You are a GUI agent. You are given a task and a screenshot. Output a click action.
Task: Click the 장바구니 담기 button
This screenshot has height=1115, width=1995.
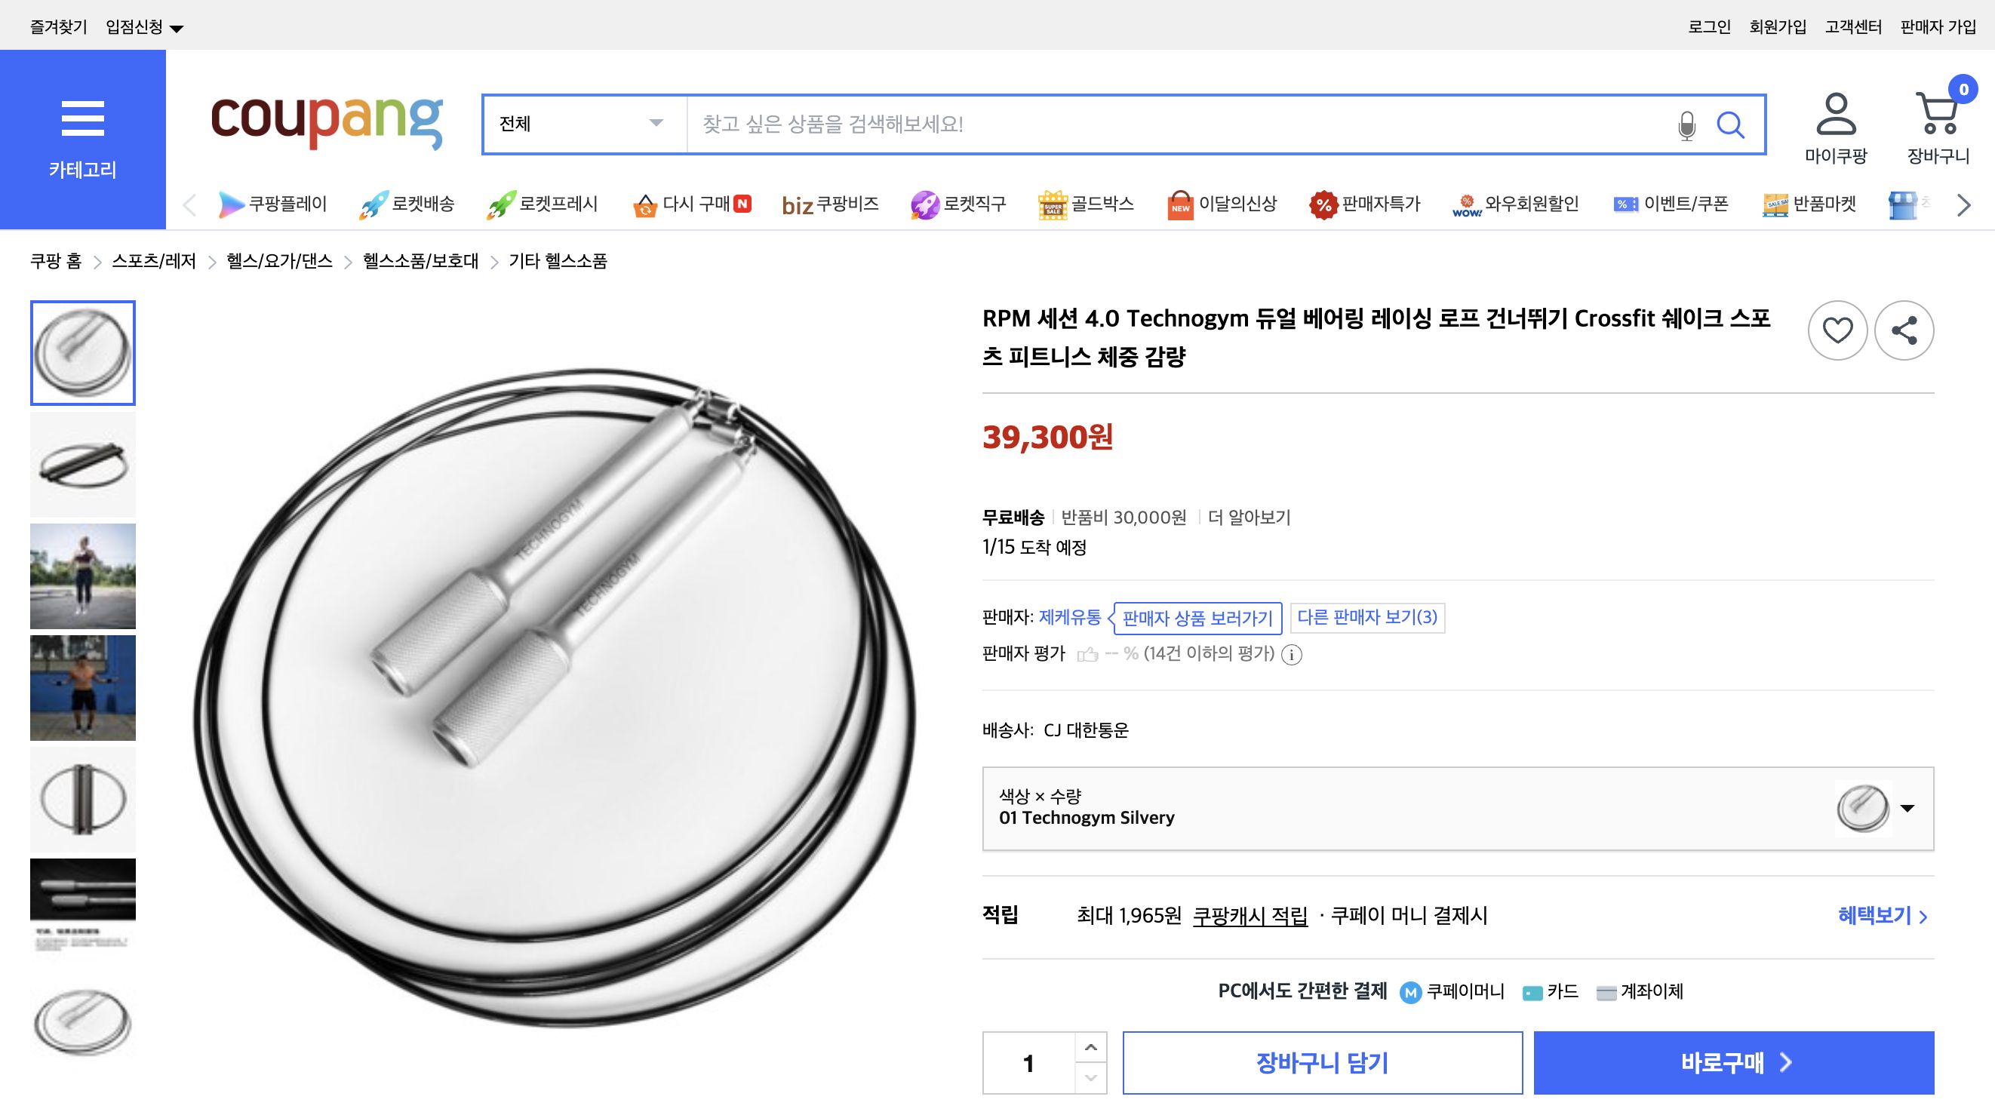click(x=1323, y=1062)
